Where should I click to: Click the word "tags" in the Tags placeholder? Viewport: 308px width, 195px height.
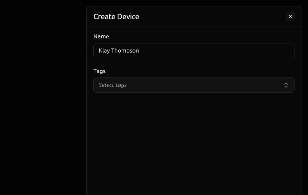coord(120,85)
